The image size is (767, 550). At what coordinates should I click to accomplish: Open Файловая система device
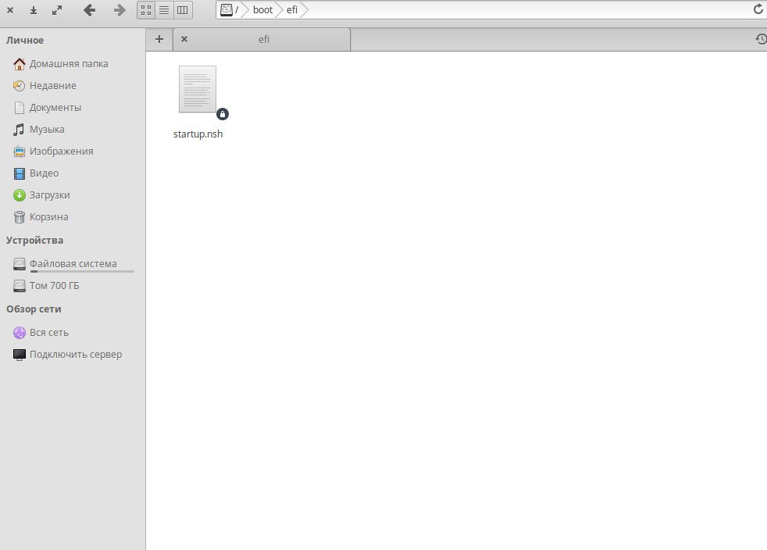pos(73,264)
